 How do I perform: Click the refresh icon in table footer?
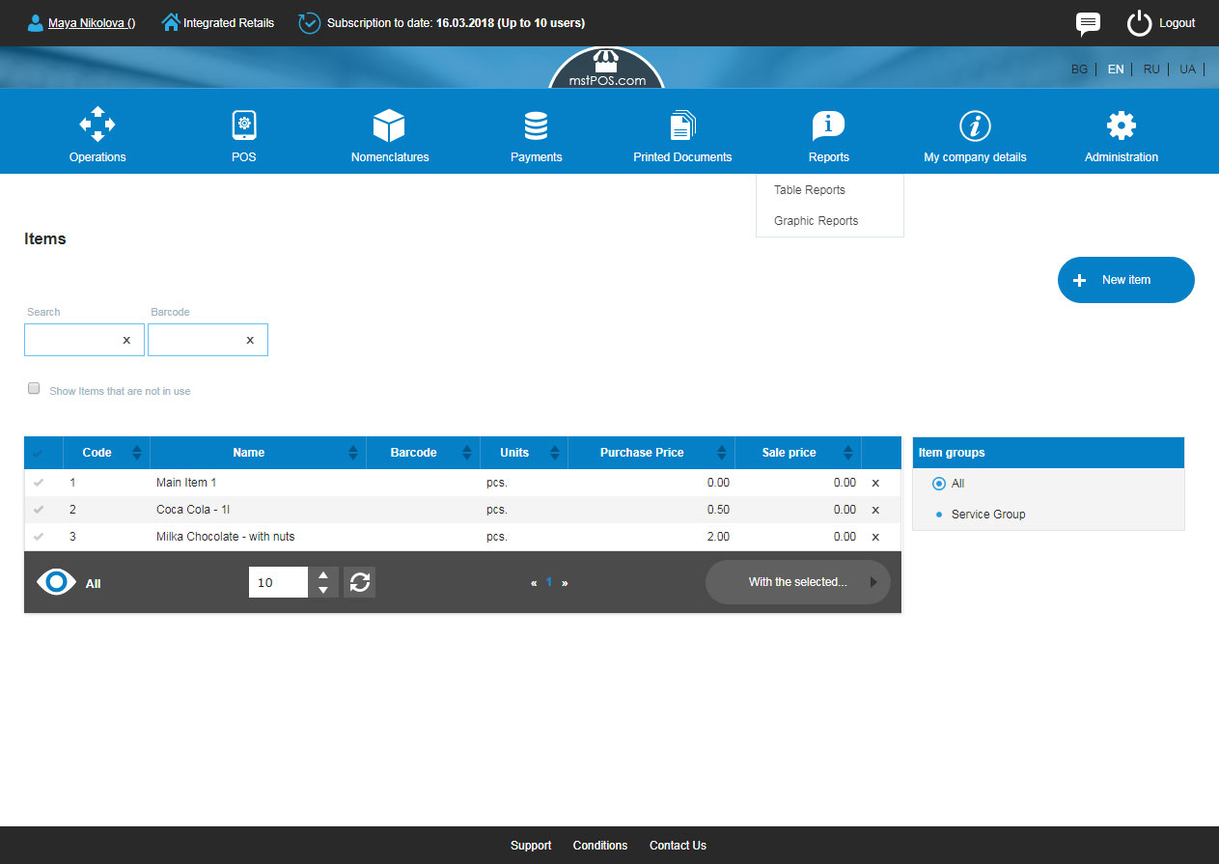click(360, 582)
